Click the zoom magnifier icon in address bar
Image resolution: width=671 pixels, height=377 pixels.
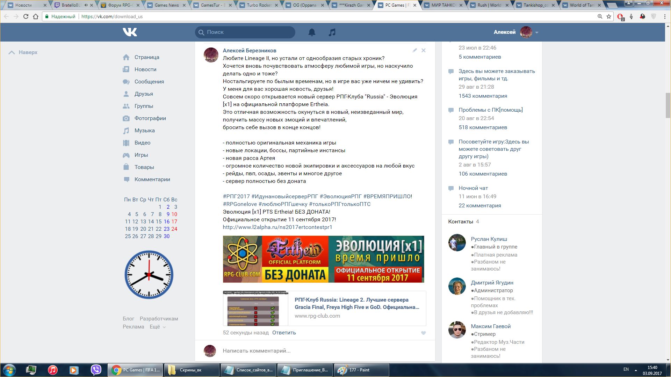pyautogui.click(x=600, y=16)
